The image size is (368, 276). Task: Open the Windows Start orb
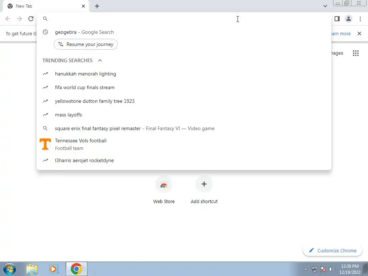(10, 269)
